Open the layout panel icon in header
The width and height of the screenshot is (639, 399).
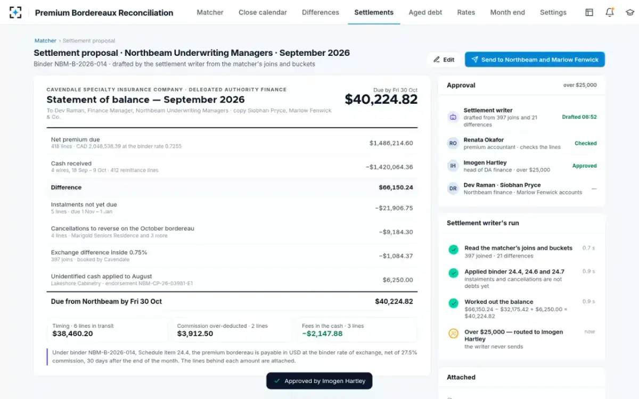[x=589, y=12]
